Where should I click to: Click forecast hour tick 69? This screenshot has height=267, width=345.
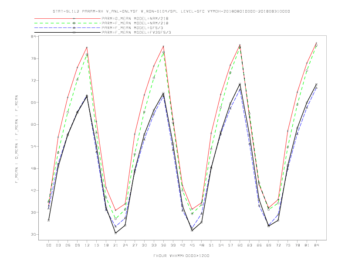(x=269, y=245)
